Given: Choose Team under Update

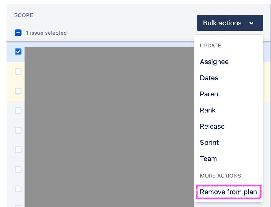Looking at the screenshot, I should pyautogui.click(x=208, y=159).
